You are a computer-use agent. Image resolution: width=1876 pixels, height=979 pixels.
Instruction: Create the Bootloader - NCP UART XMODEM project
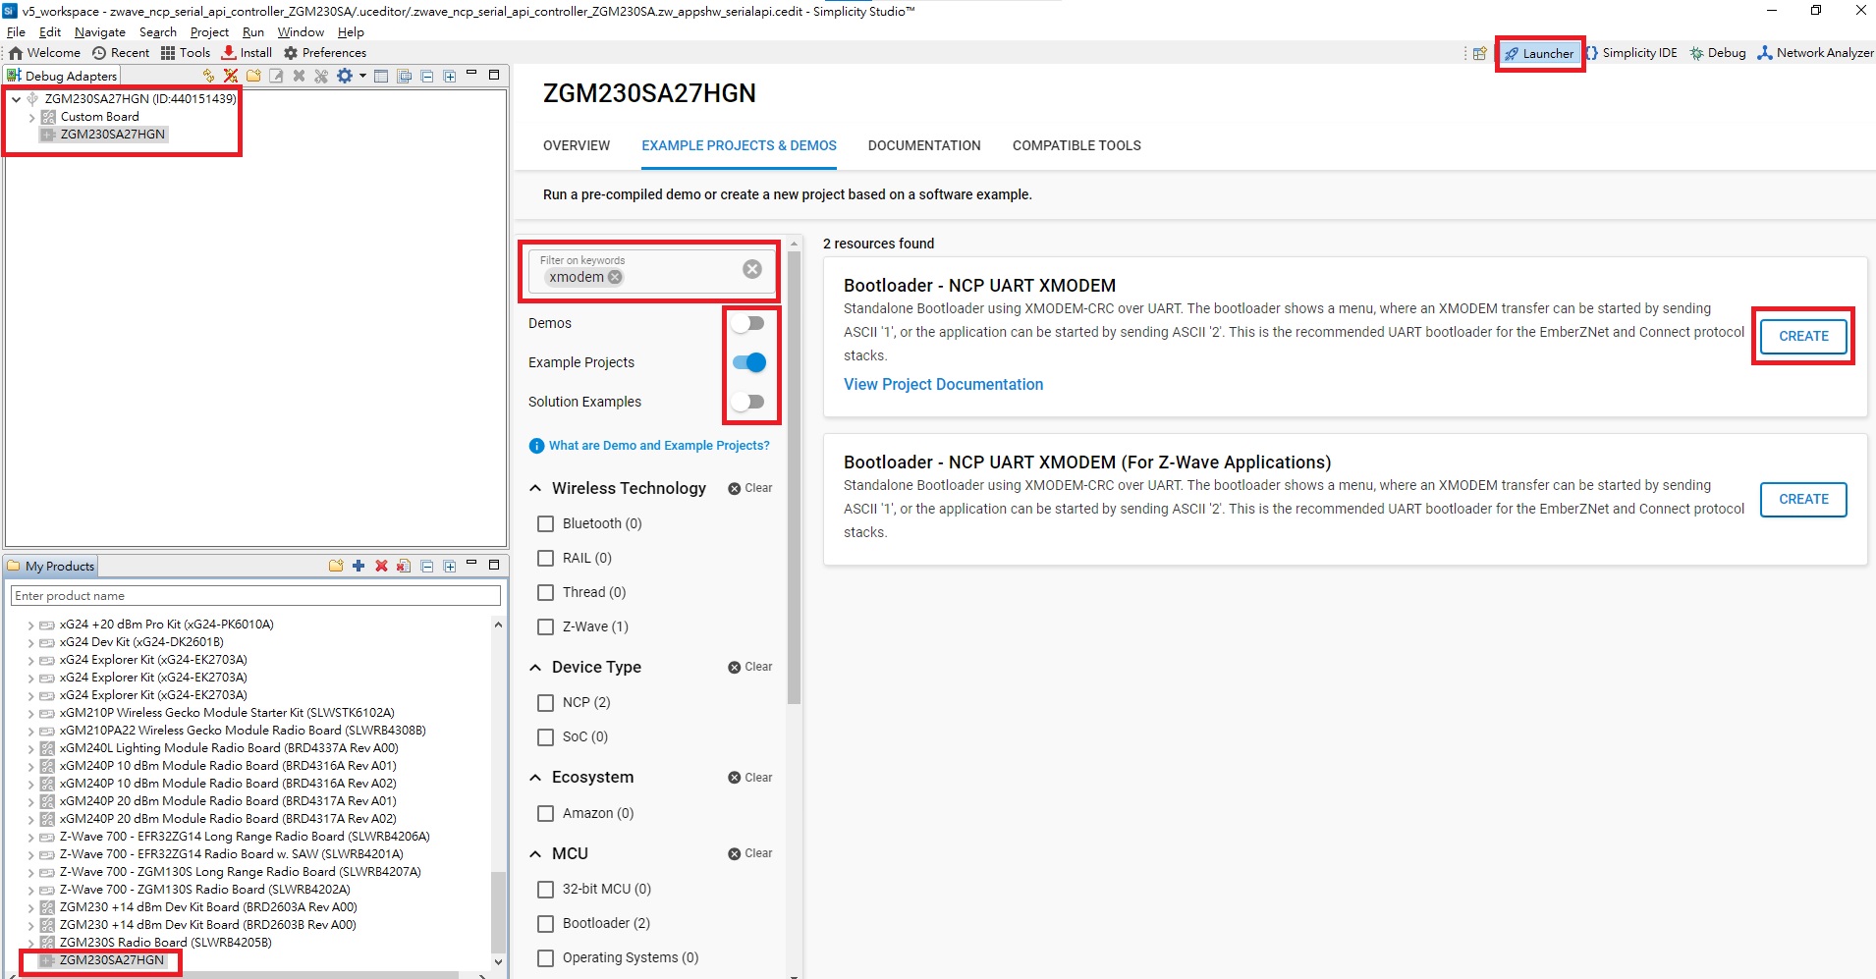pyautogui.click(x=1803, y=336)
